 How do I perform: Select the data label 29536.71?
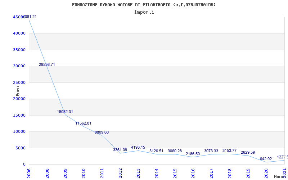(47, 64)
